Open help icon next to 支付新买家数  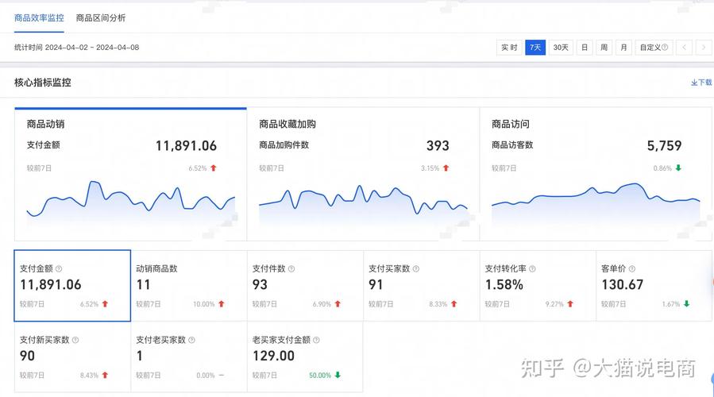point(75,340)
